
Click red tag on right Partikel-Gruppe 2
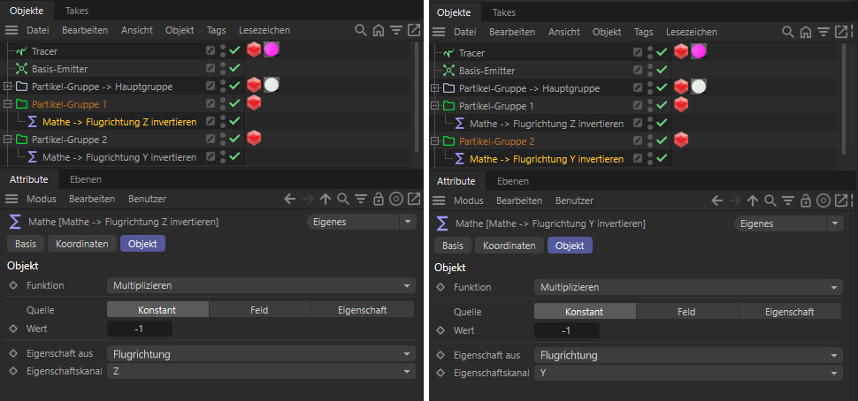[x=681, y=140]
